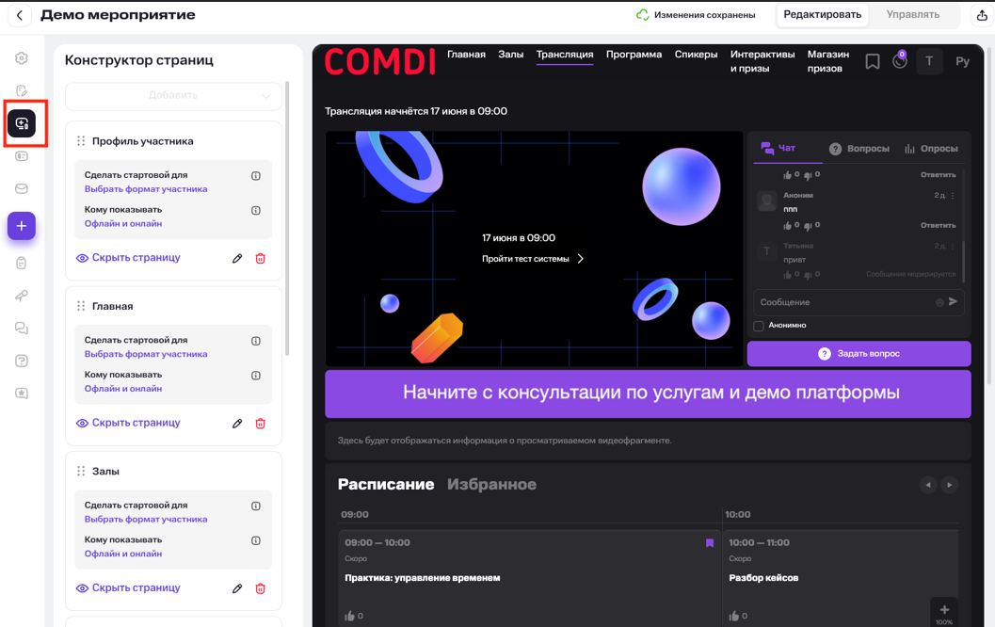Open the Разбор кейсов session card
995x627 pixels.
tap(841, 579)
